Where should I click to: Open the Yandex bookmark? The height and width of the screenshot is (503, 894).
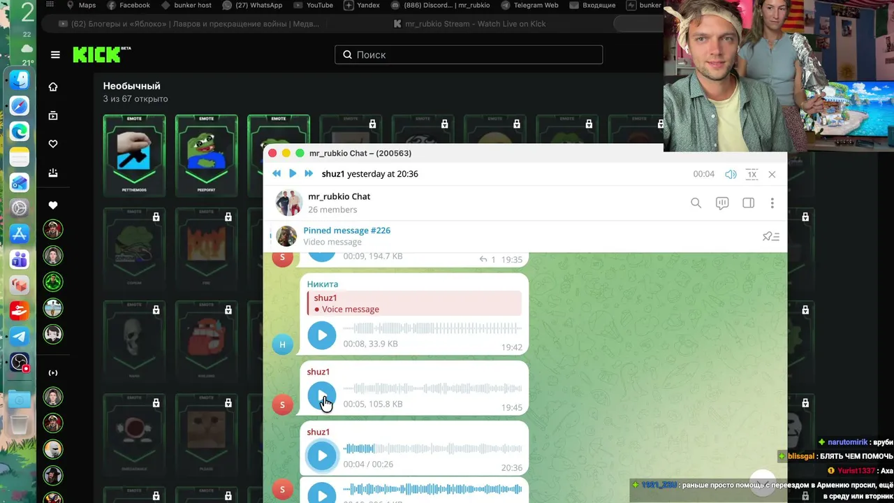(362, 6)
